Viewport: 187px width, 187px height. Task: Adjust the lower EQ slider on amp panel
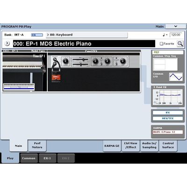[x=80, y=64]
